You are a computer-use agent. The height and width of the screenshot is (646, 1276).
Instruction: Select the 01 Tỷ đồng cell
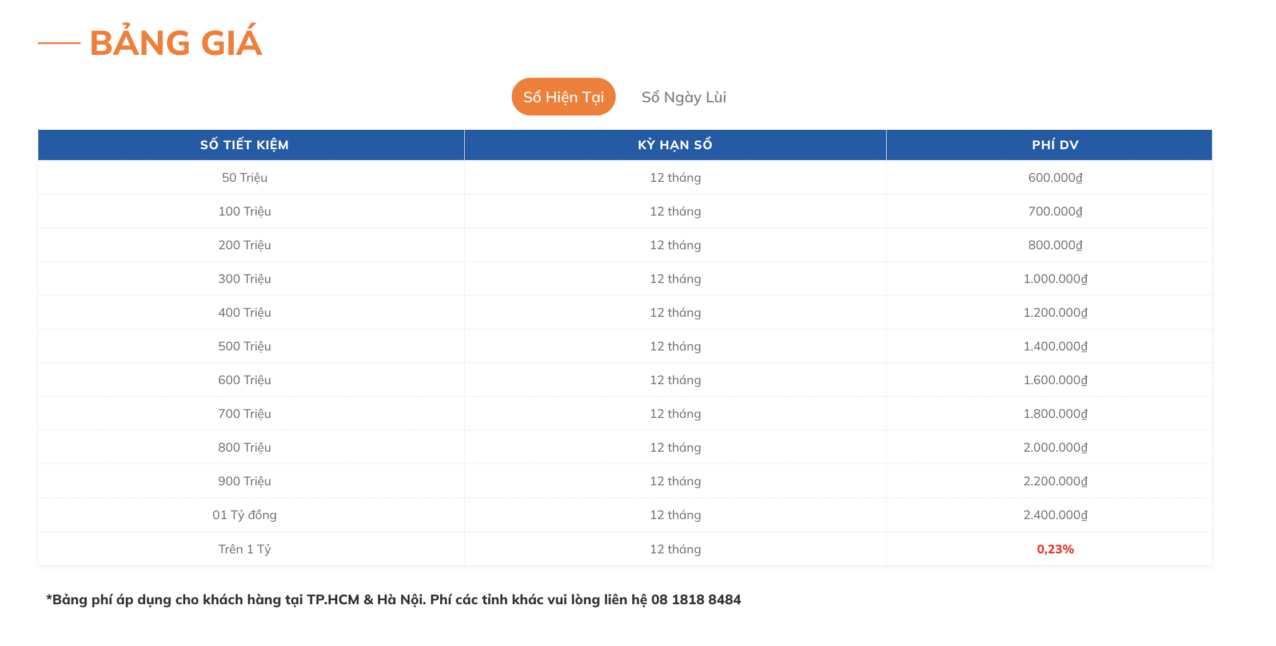pos(245,515)
